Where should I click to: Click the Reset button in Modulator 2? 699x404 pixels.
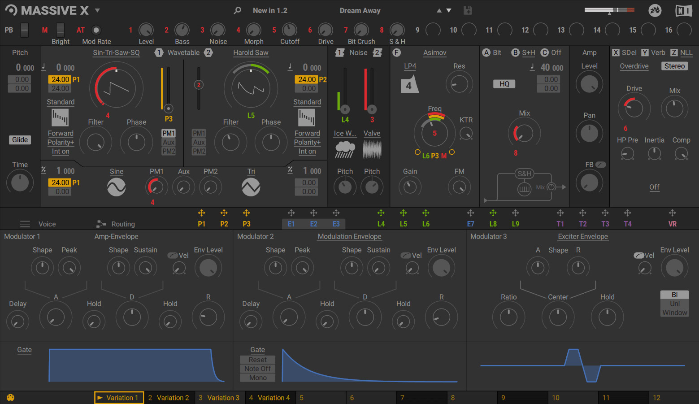tap(257, 360)
